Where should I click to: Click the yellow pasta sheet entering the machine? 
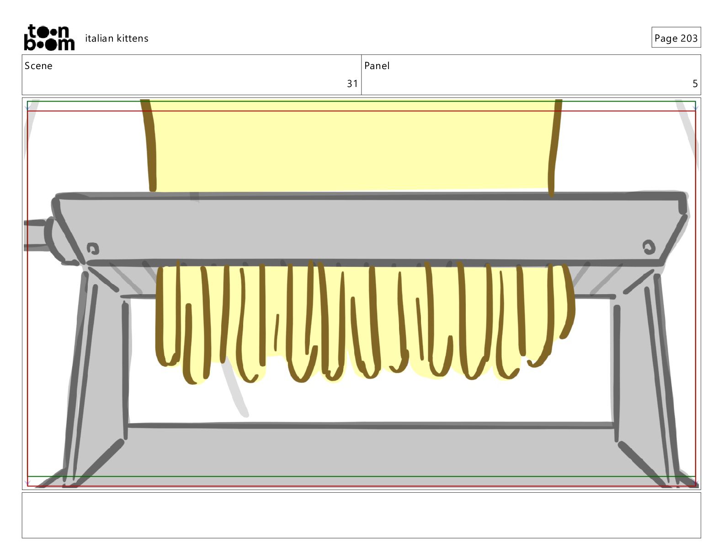(352, 145)
